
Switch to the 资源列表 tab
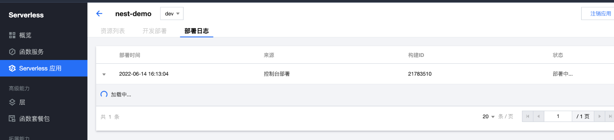click(113, 31)
